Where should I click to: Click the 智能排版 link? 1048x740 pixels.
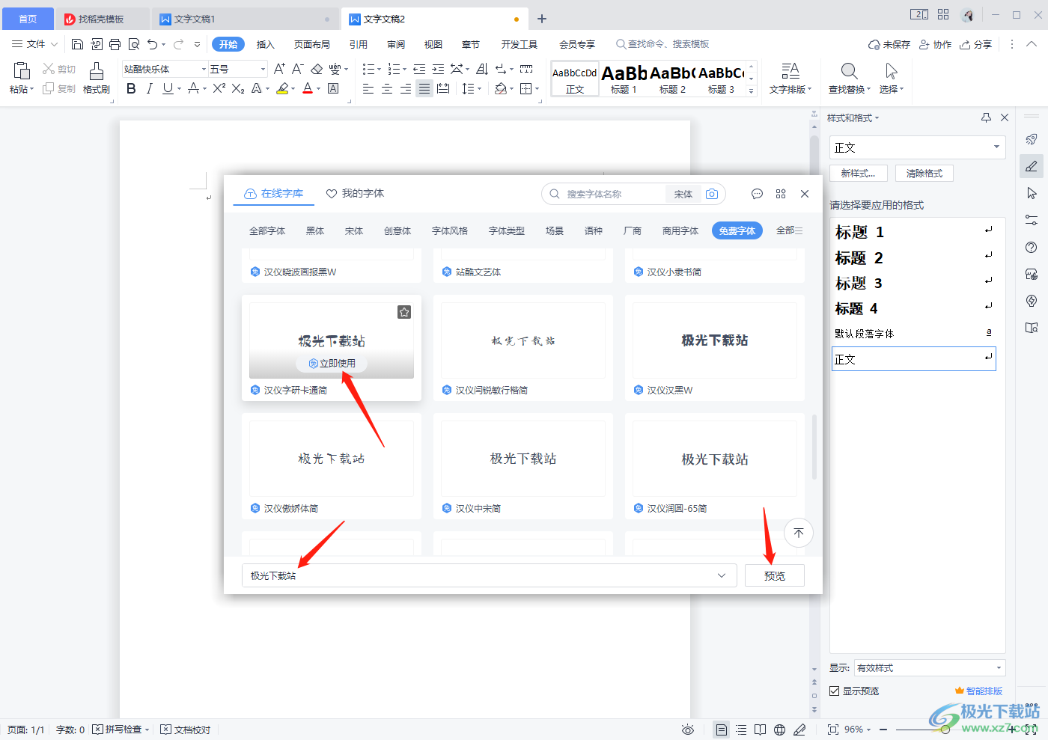978,691
